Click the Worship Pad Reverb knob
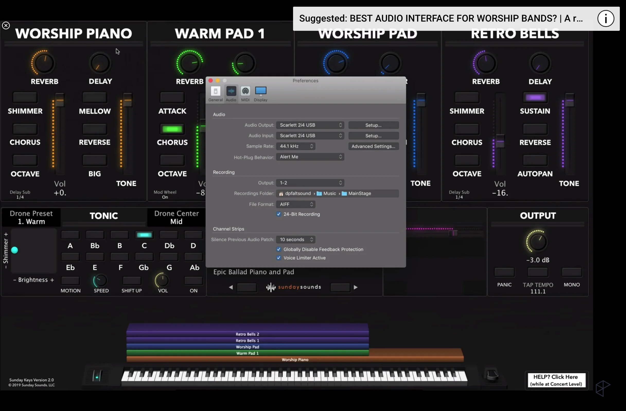 (x=336, y=63)
